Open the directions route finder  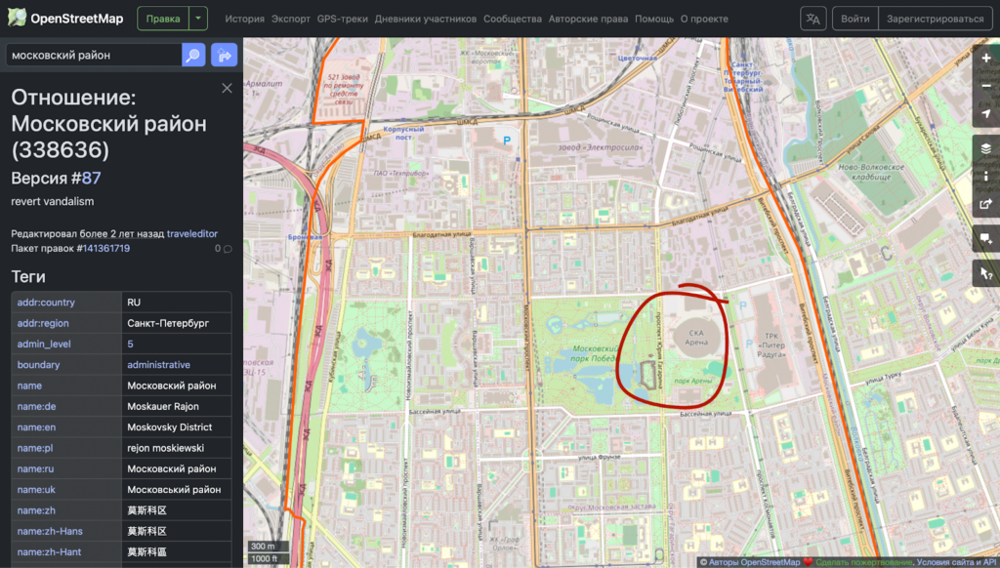pyautogui.click(x=224, y=56)
